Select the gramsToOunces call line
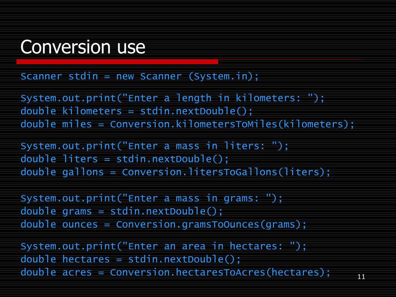 pyautogui.click(x=164, y=225)
